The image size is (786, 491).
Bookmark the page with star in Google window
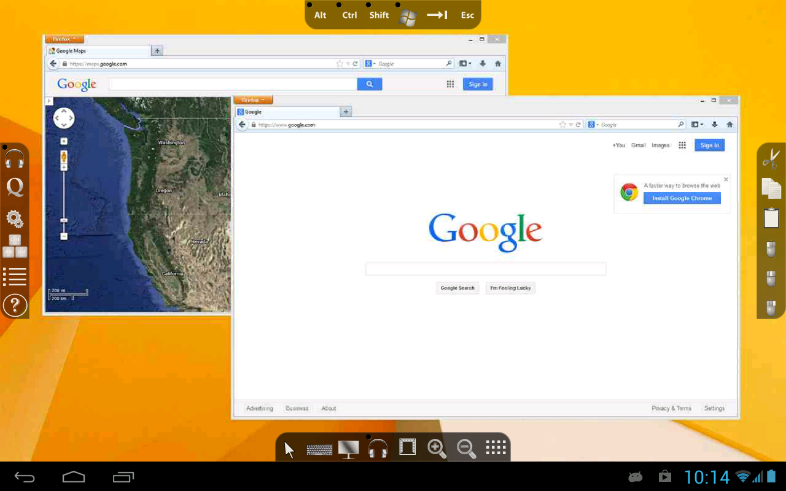(x=562, y=125)
